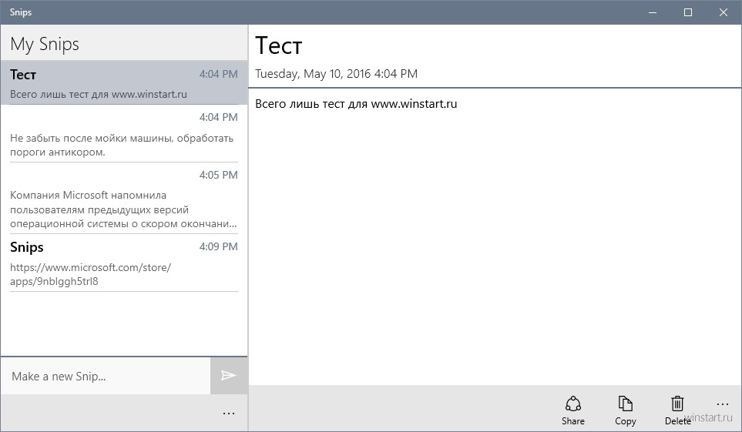742x432 pixels.
Task: Select the Snips entry with store link
Action: click(x=124, y=263)
